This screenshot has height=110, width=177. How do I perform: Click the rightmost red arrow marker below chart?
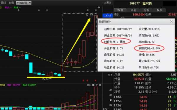(x=96, y=80)
